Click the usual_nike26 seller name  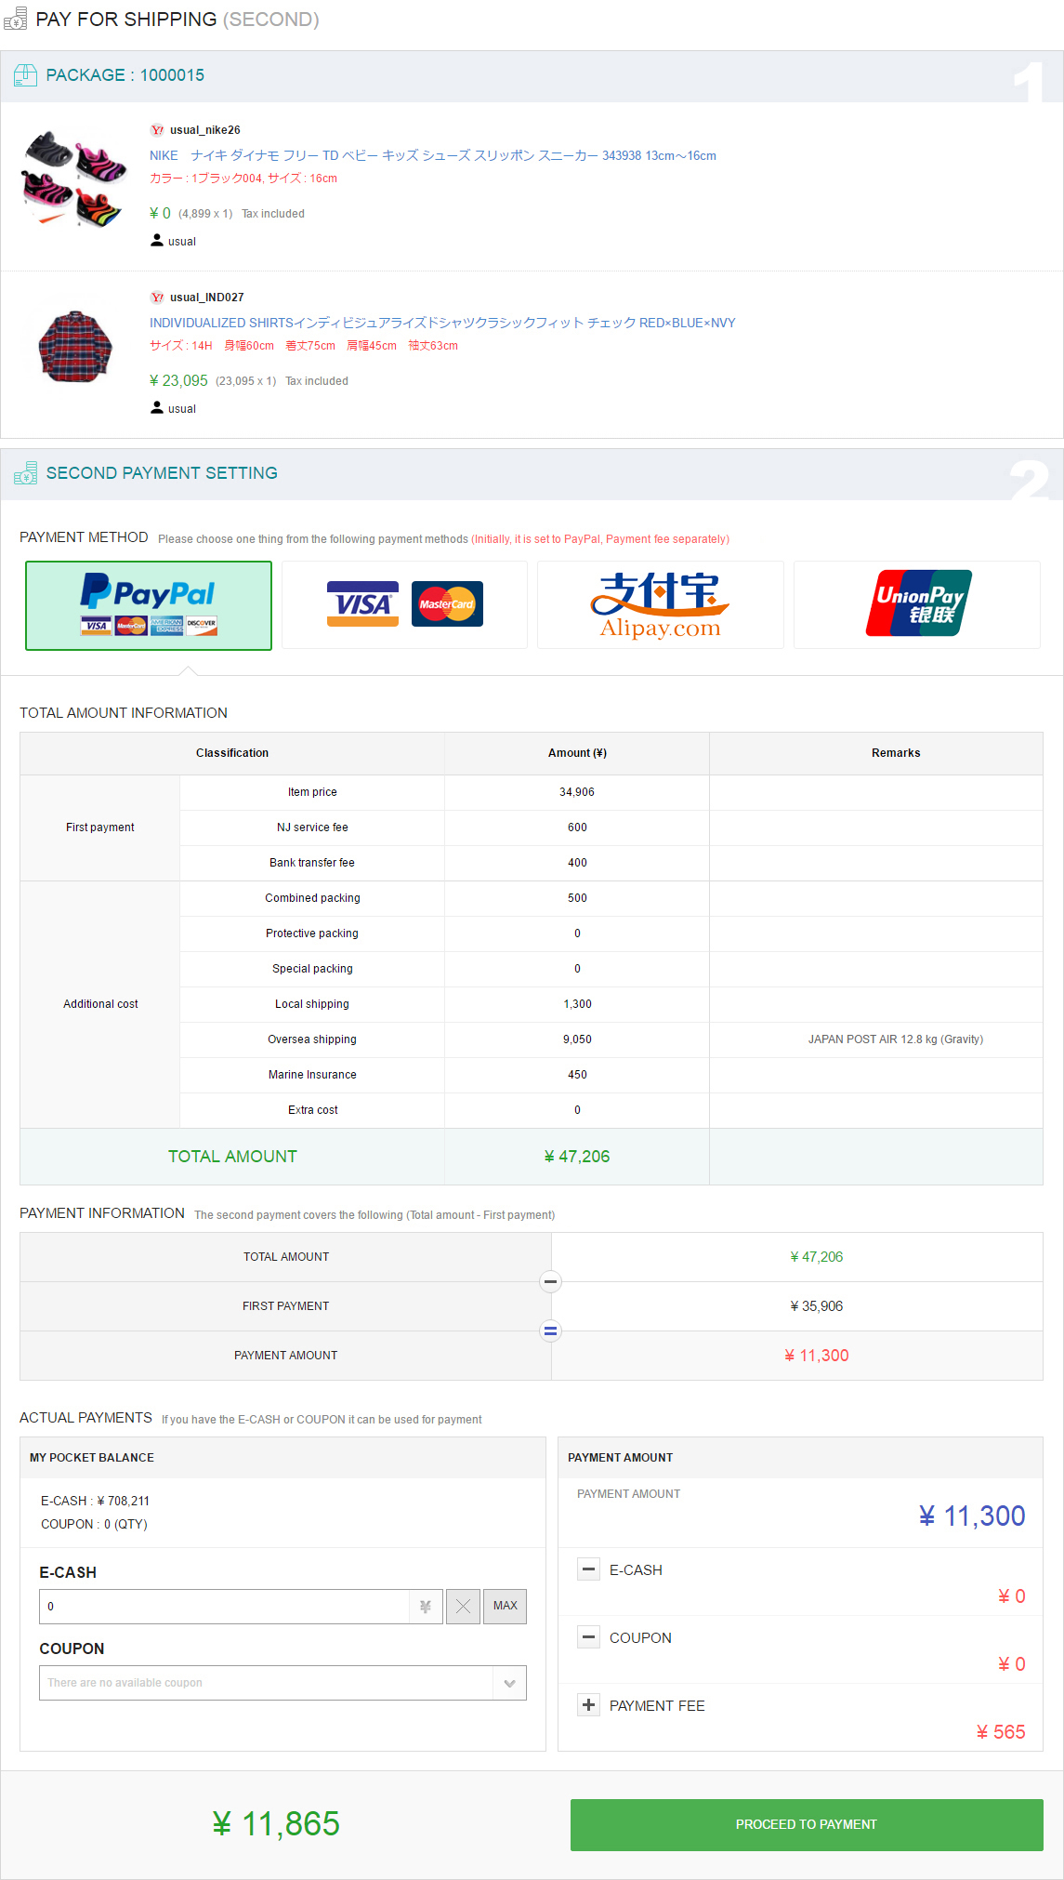coord(205,130)
